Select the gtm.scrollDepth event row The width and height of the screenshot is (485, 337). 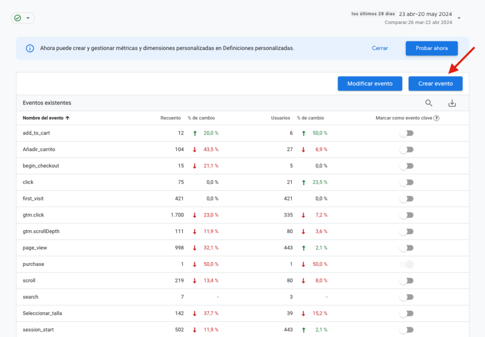coord(41,232)
